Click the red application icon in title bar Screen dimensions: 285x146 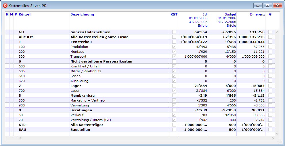coord(5,5)
